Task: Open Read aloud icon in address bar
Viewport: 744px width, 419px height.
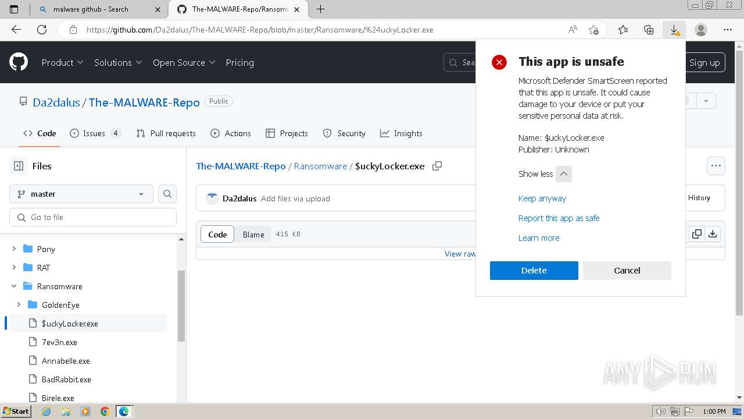Action: pyautogui.click(x=573, y=30)
